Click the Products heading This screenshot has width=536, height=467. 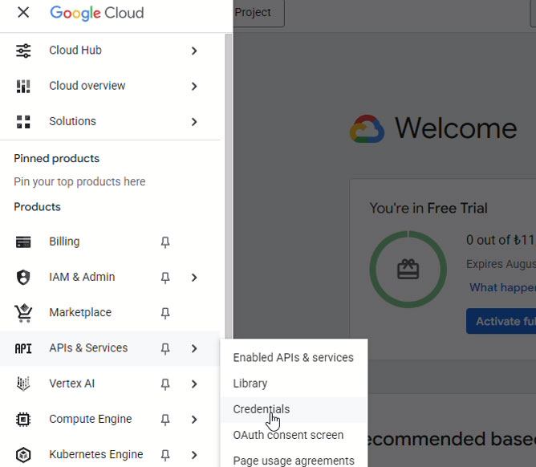[37, 207]
